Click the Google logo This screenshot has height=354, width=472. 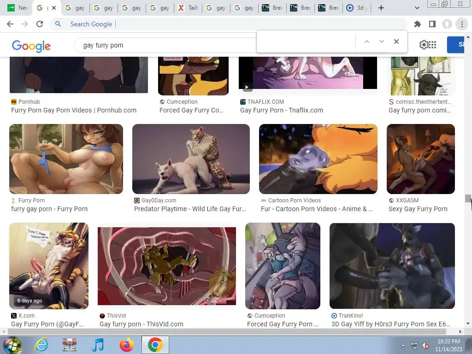(x=31, y=46)
